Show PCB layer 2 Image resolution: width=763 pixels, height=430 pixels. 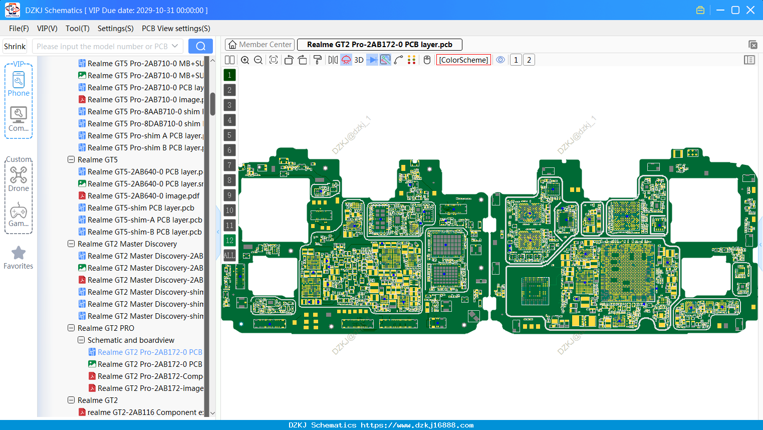(x=229, y=90)
